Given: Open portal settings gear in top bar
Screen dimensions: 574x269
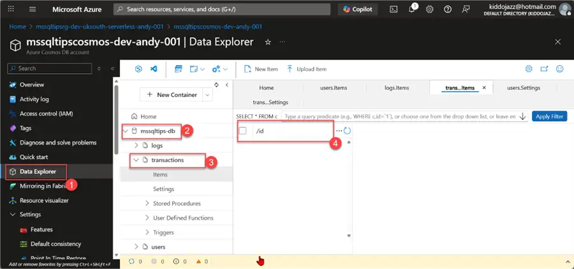Looking at the screenshot, I should click(430, 10).
